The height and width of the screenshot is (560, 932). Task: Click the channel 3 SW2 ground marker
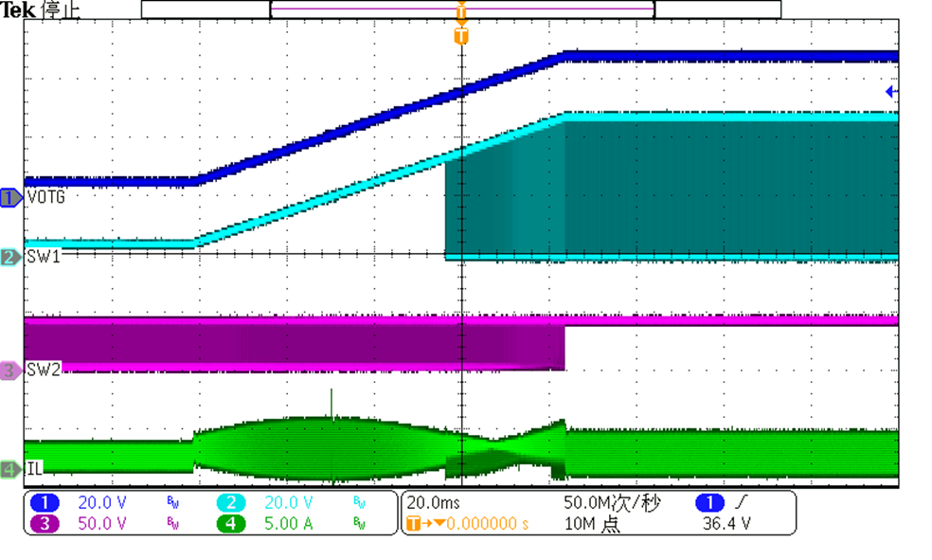(x=11, y=370)
